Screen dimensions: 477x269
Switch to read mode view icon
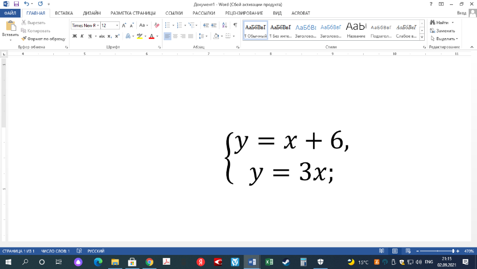click(381, 251)
